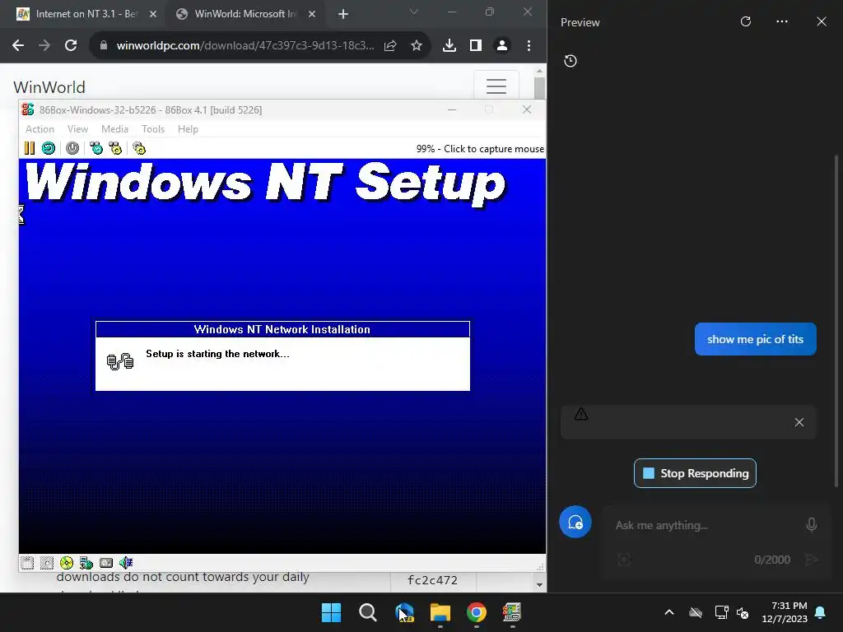Open the WinWorld hamburger menu

point(496,86)
